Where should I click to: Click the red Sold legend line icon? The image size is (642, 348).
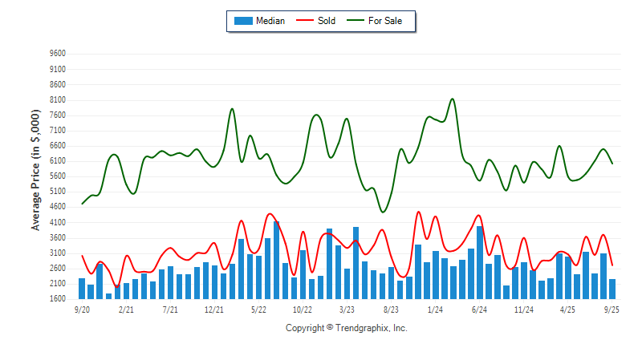[x=306, y=21]
